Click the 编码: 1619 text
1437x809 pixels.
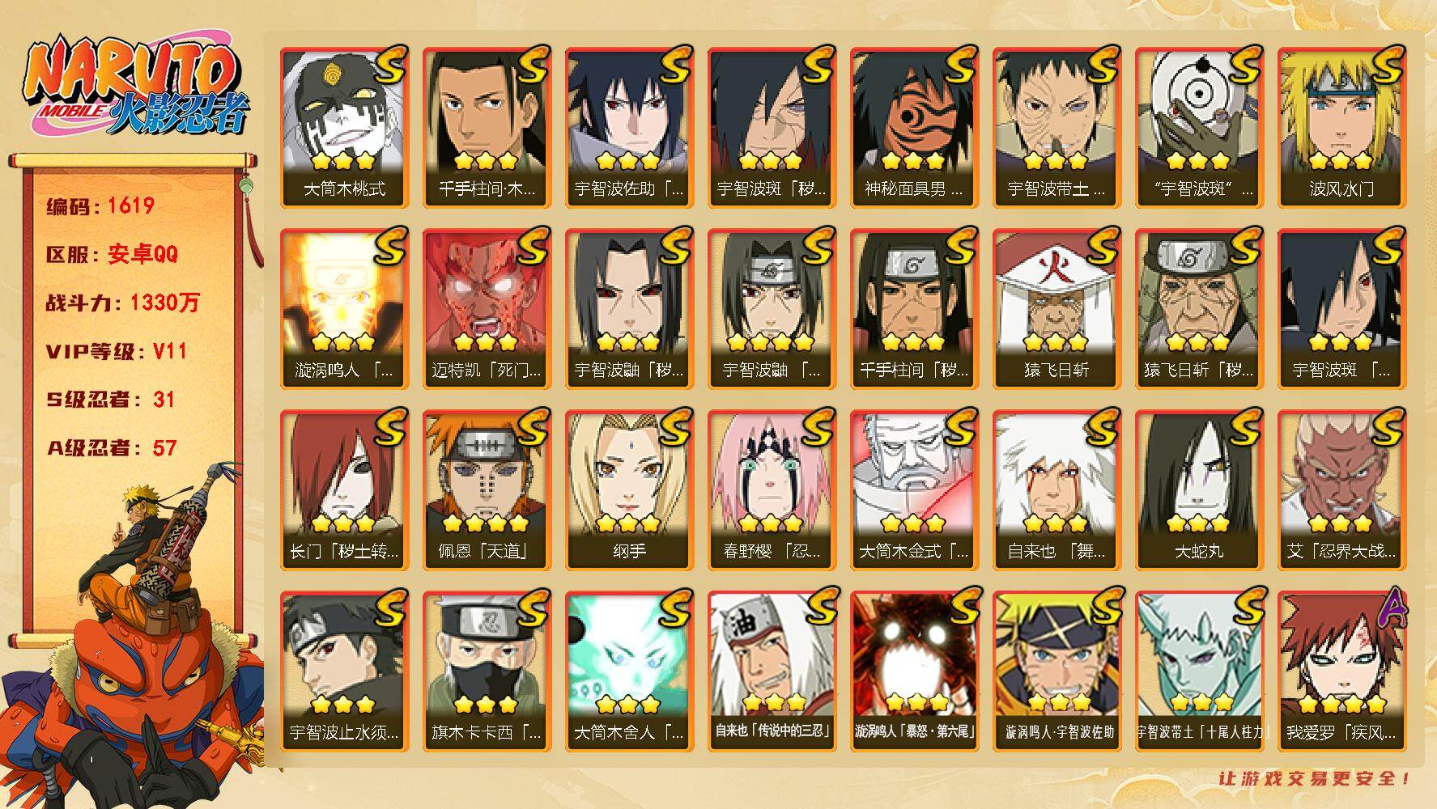(x=100, y=206)
